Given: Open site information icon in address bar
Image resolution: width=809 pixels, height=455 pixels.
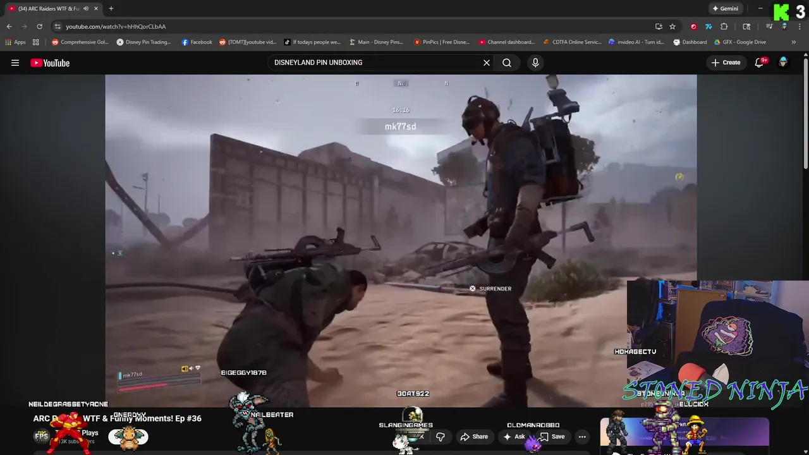Looking at the screenshot, I should [x=58, y=27].
